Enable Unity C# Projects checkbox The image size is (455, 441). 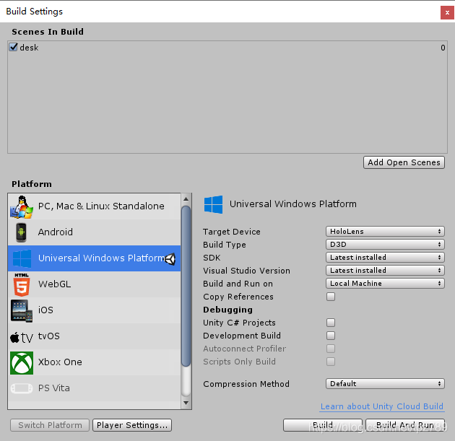[331, 323]
